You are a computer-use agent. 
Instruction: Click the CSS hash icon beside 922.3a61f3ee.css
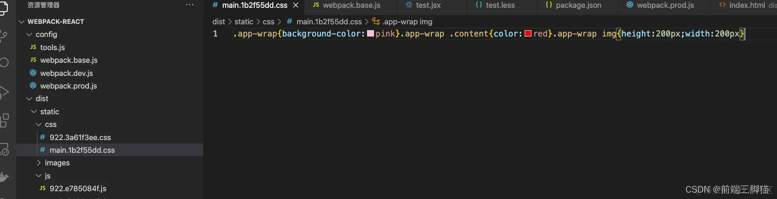[x=42, y=137]
